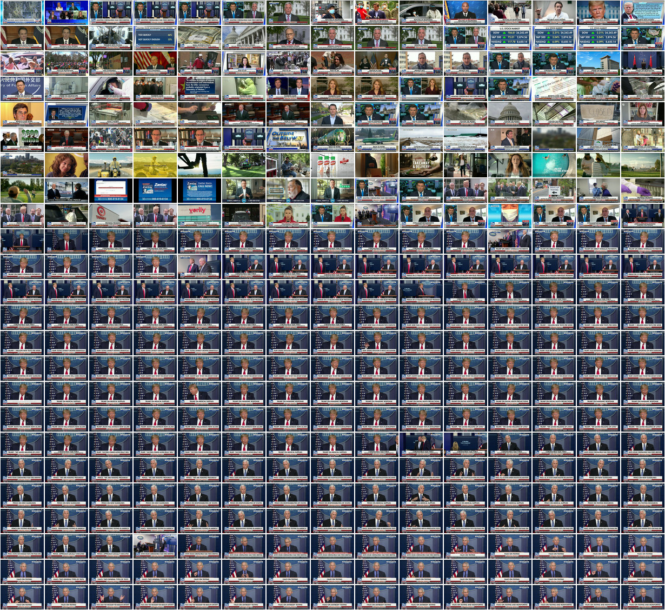Select the stock market thumbnail showing DOW 704.81

pyautogui.click(x=510, y=37)
